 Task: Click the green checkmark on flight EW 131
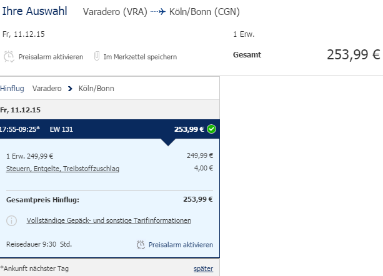pyautogui.click(x=211, y=129)
